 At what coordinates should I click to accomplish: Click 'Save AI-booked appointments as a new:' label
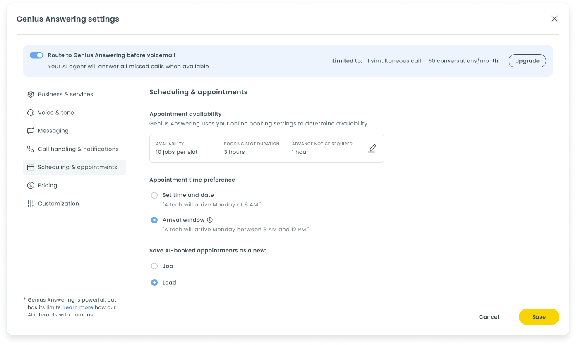[x=208, y=251]
